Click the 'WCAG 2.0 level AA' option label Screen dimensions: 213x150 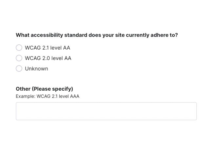pos(48,58)
